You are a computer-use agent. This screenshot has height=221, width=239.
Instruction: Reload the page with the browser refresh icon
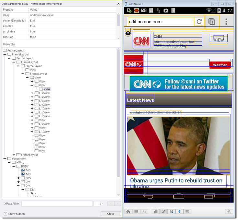click(x=199, y=22)
